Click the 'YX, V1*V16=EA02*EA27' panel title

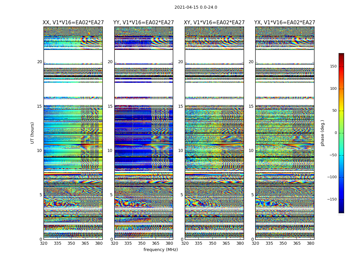(x=285, y=23)
